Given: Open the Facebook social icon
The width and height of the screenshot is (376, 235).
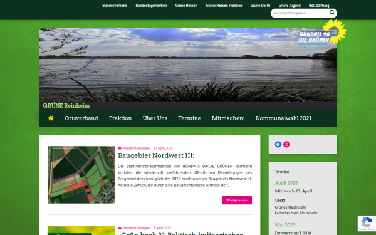Looking at the screenshot, I should (278, 144).
